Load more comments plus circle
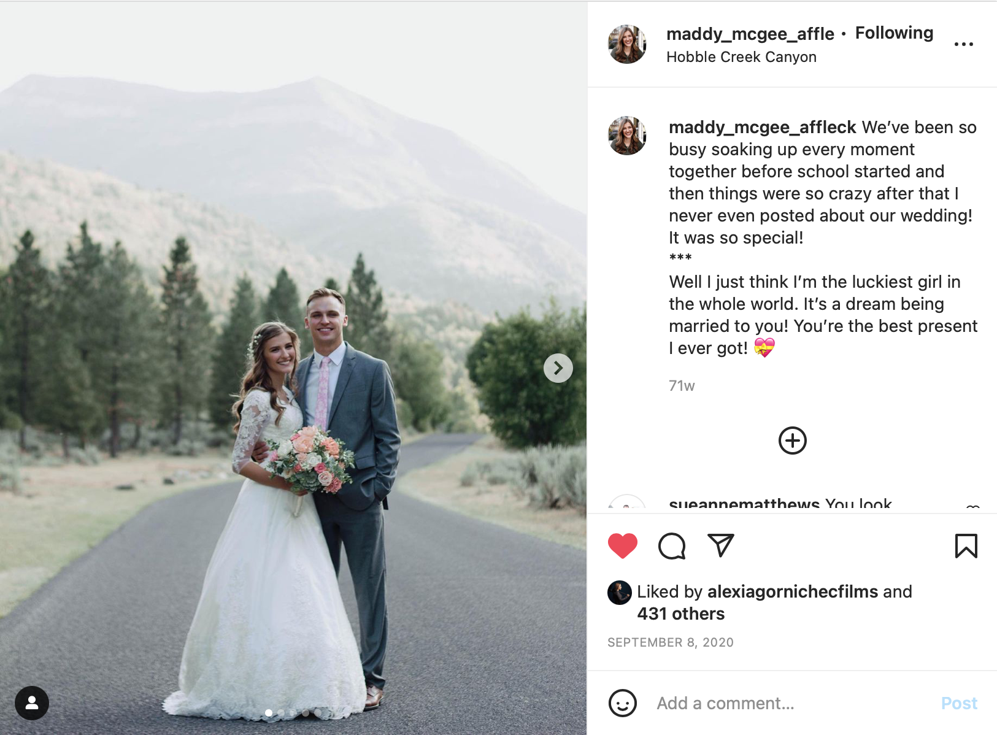Screen dimensions: 997x735 coord(792,441)
